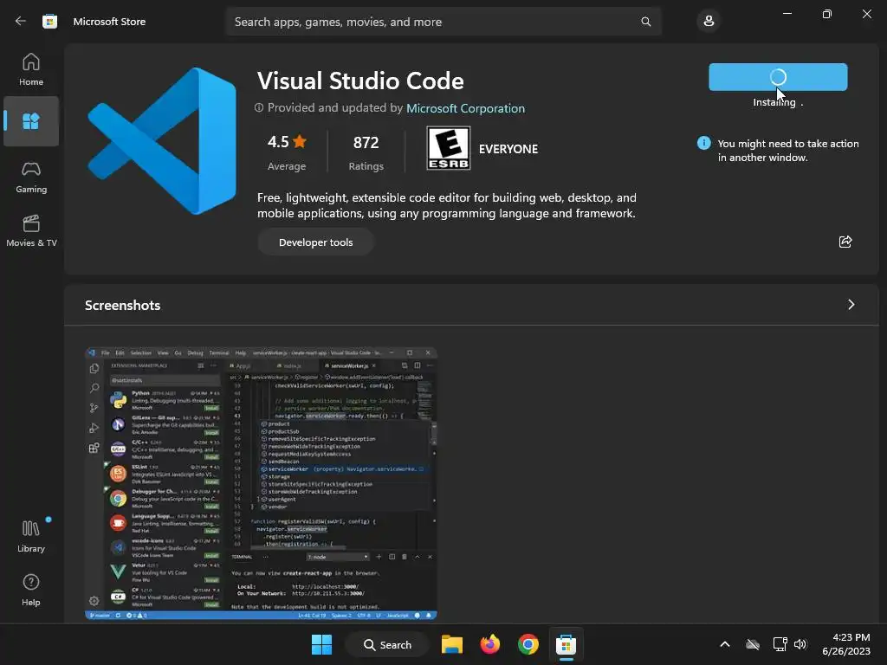Viewport: 887px width, 665px height.
Task: Click the Installing progress button
Action: click(x=778, y=77)
